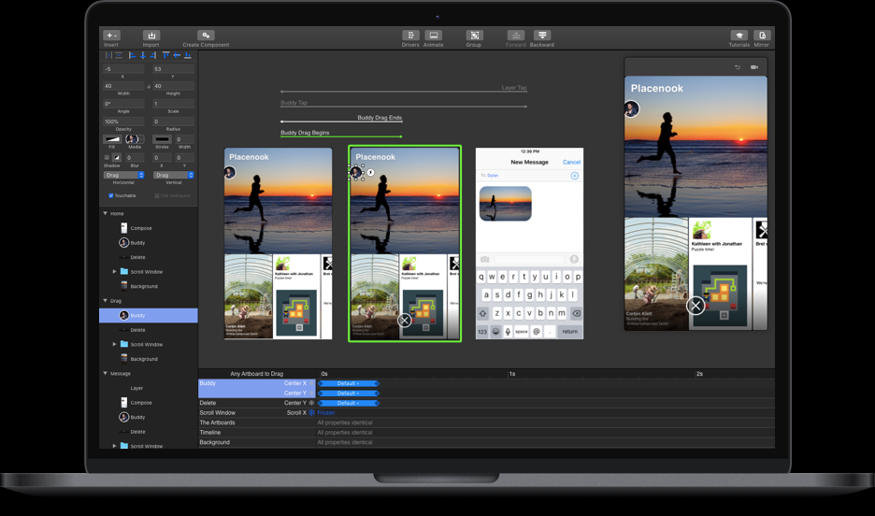Align layers to vertical center

point(177,55)
